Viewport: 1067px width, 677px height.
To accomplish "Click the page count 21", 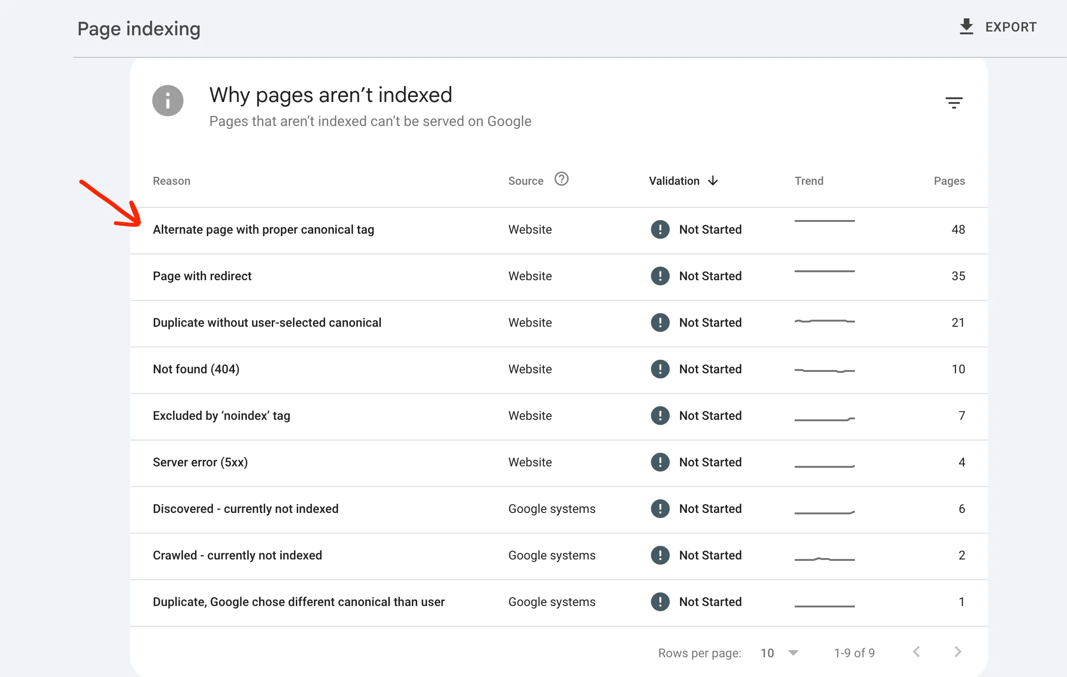I will tap(958, 323).
